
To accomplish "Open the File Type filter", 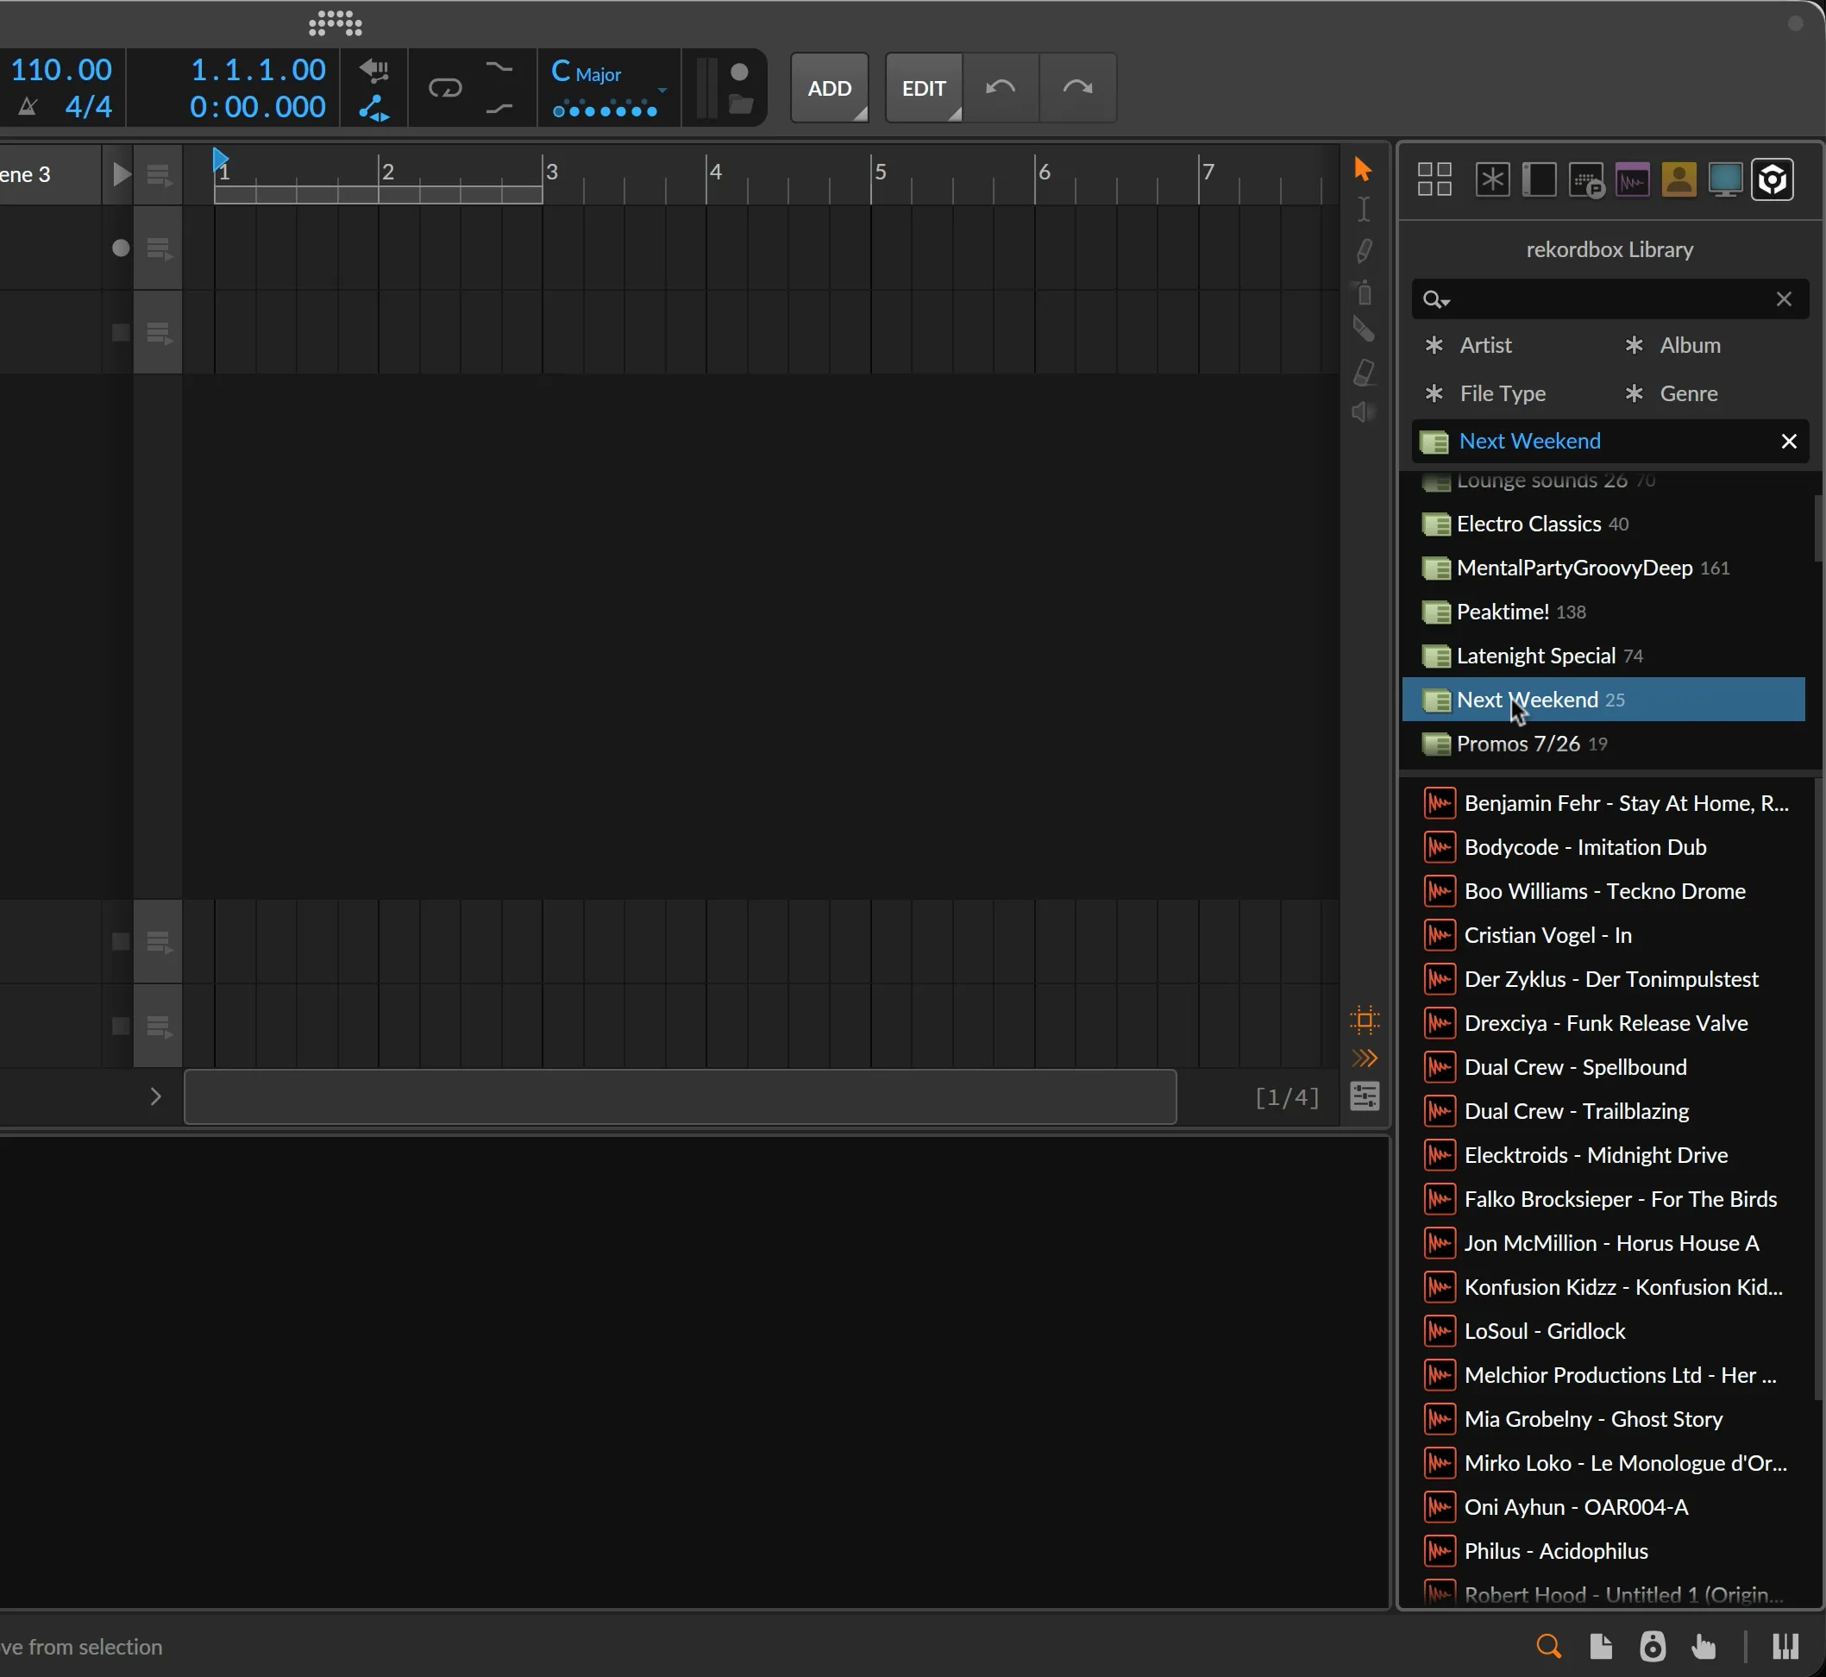I will 1503,393.
